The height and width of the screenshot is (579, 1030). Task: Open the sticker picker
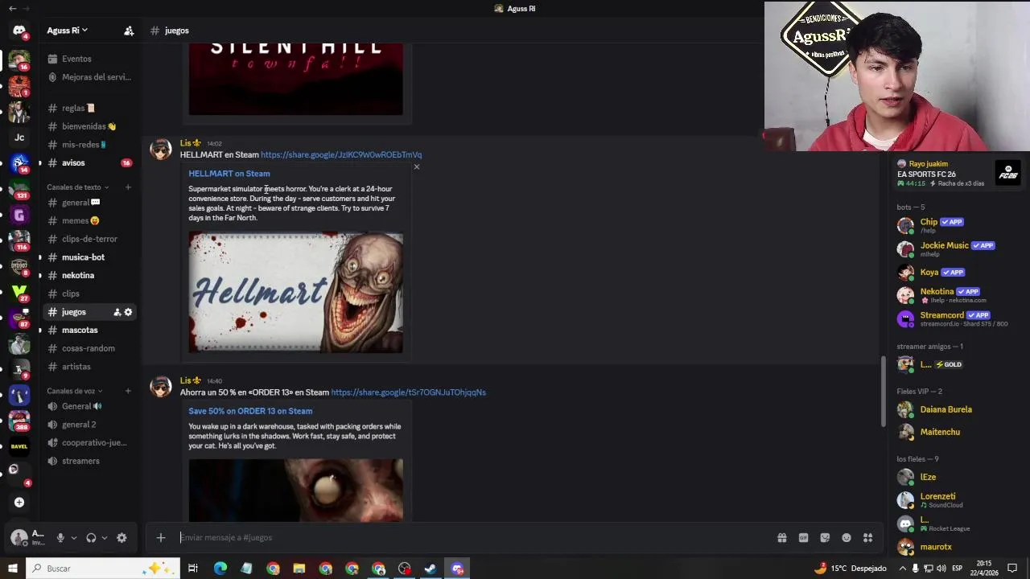click(825, 538)
